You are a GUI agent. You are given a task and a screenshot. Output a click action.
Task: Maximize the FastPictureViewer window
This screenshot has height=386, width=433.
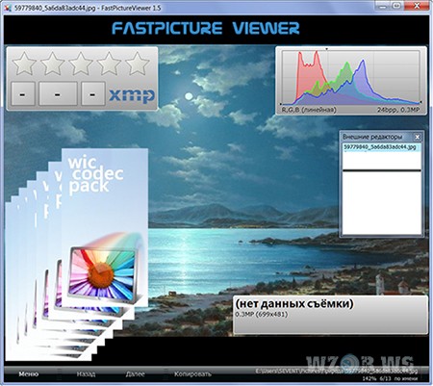coord(397,6)
